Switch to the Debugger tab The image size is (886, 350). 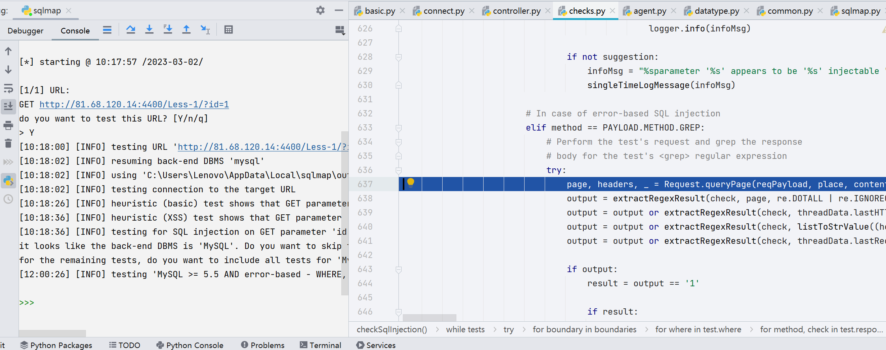tap(26, 31)
